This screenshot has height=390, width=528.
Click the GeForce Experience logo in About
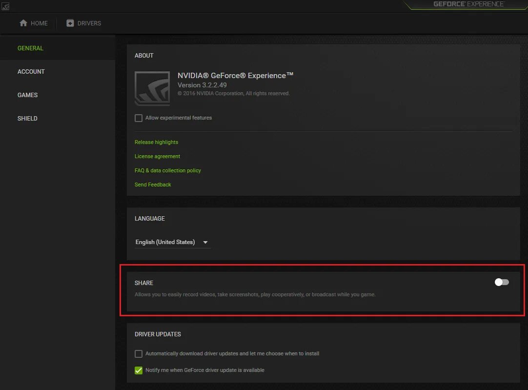(152, 88)
